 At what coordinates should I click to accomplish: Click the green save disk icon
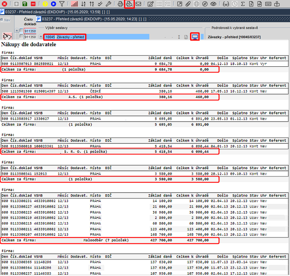tap(25, 4)
